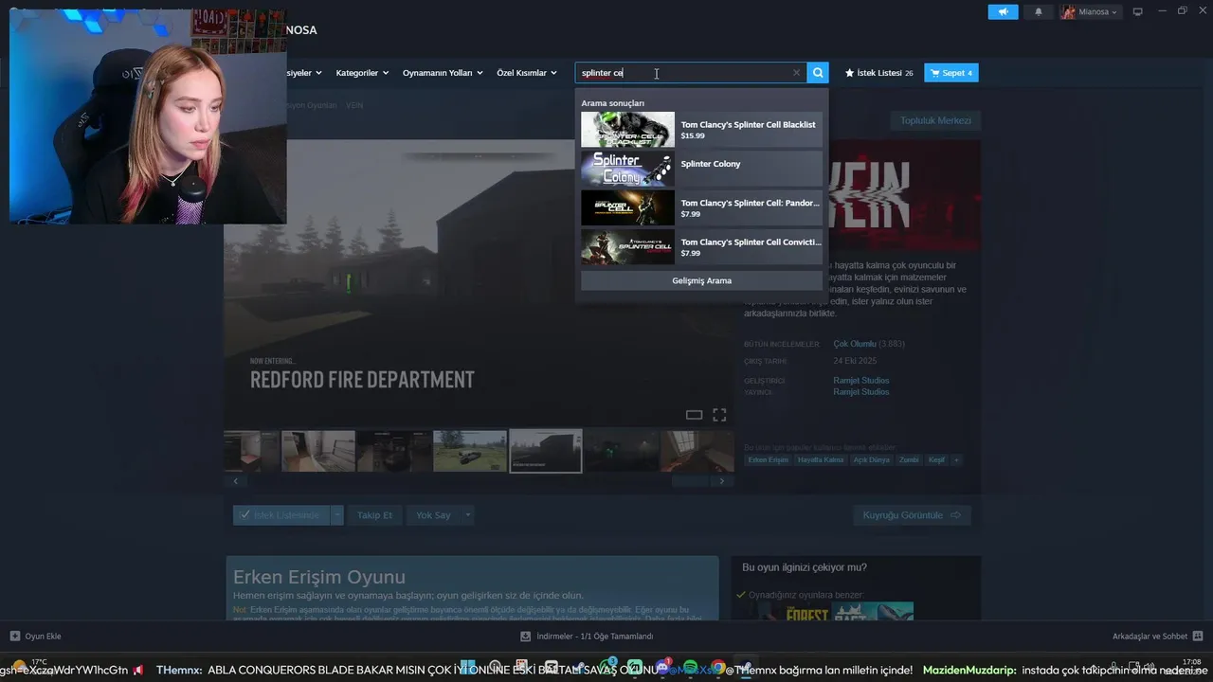Toggle the İstek Listesinde wishlist checkbox

click(281, 515)
